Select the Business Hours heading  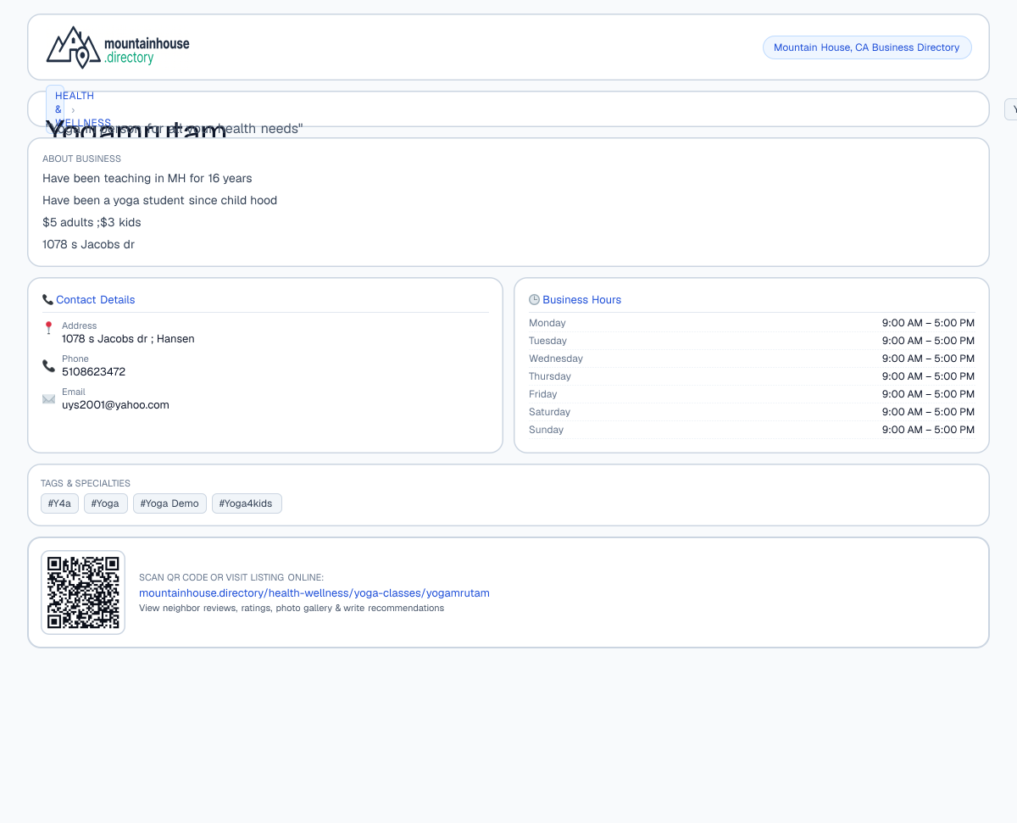(x=581, y=300)
